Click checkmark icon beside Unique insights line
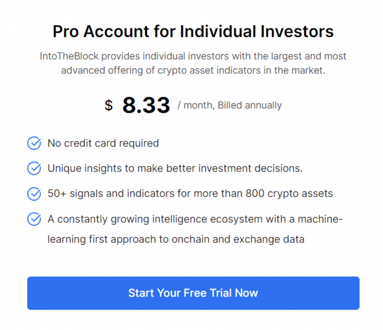 [x=34, y=168]
